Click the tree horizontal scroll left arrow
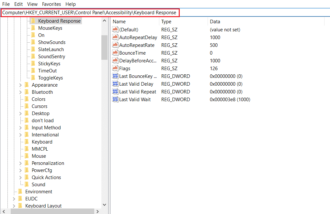The width and height of the screenshot is (330, 214). (4, 211)
